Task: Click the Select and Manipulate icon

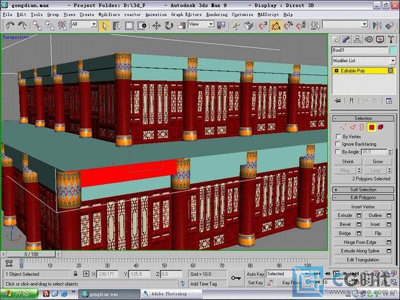Action: (x=236, y=25)
